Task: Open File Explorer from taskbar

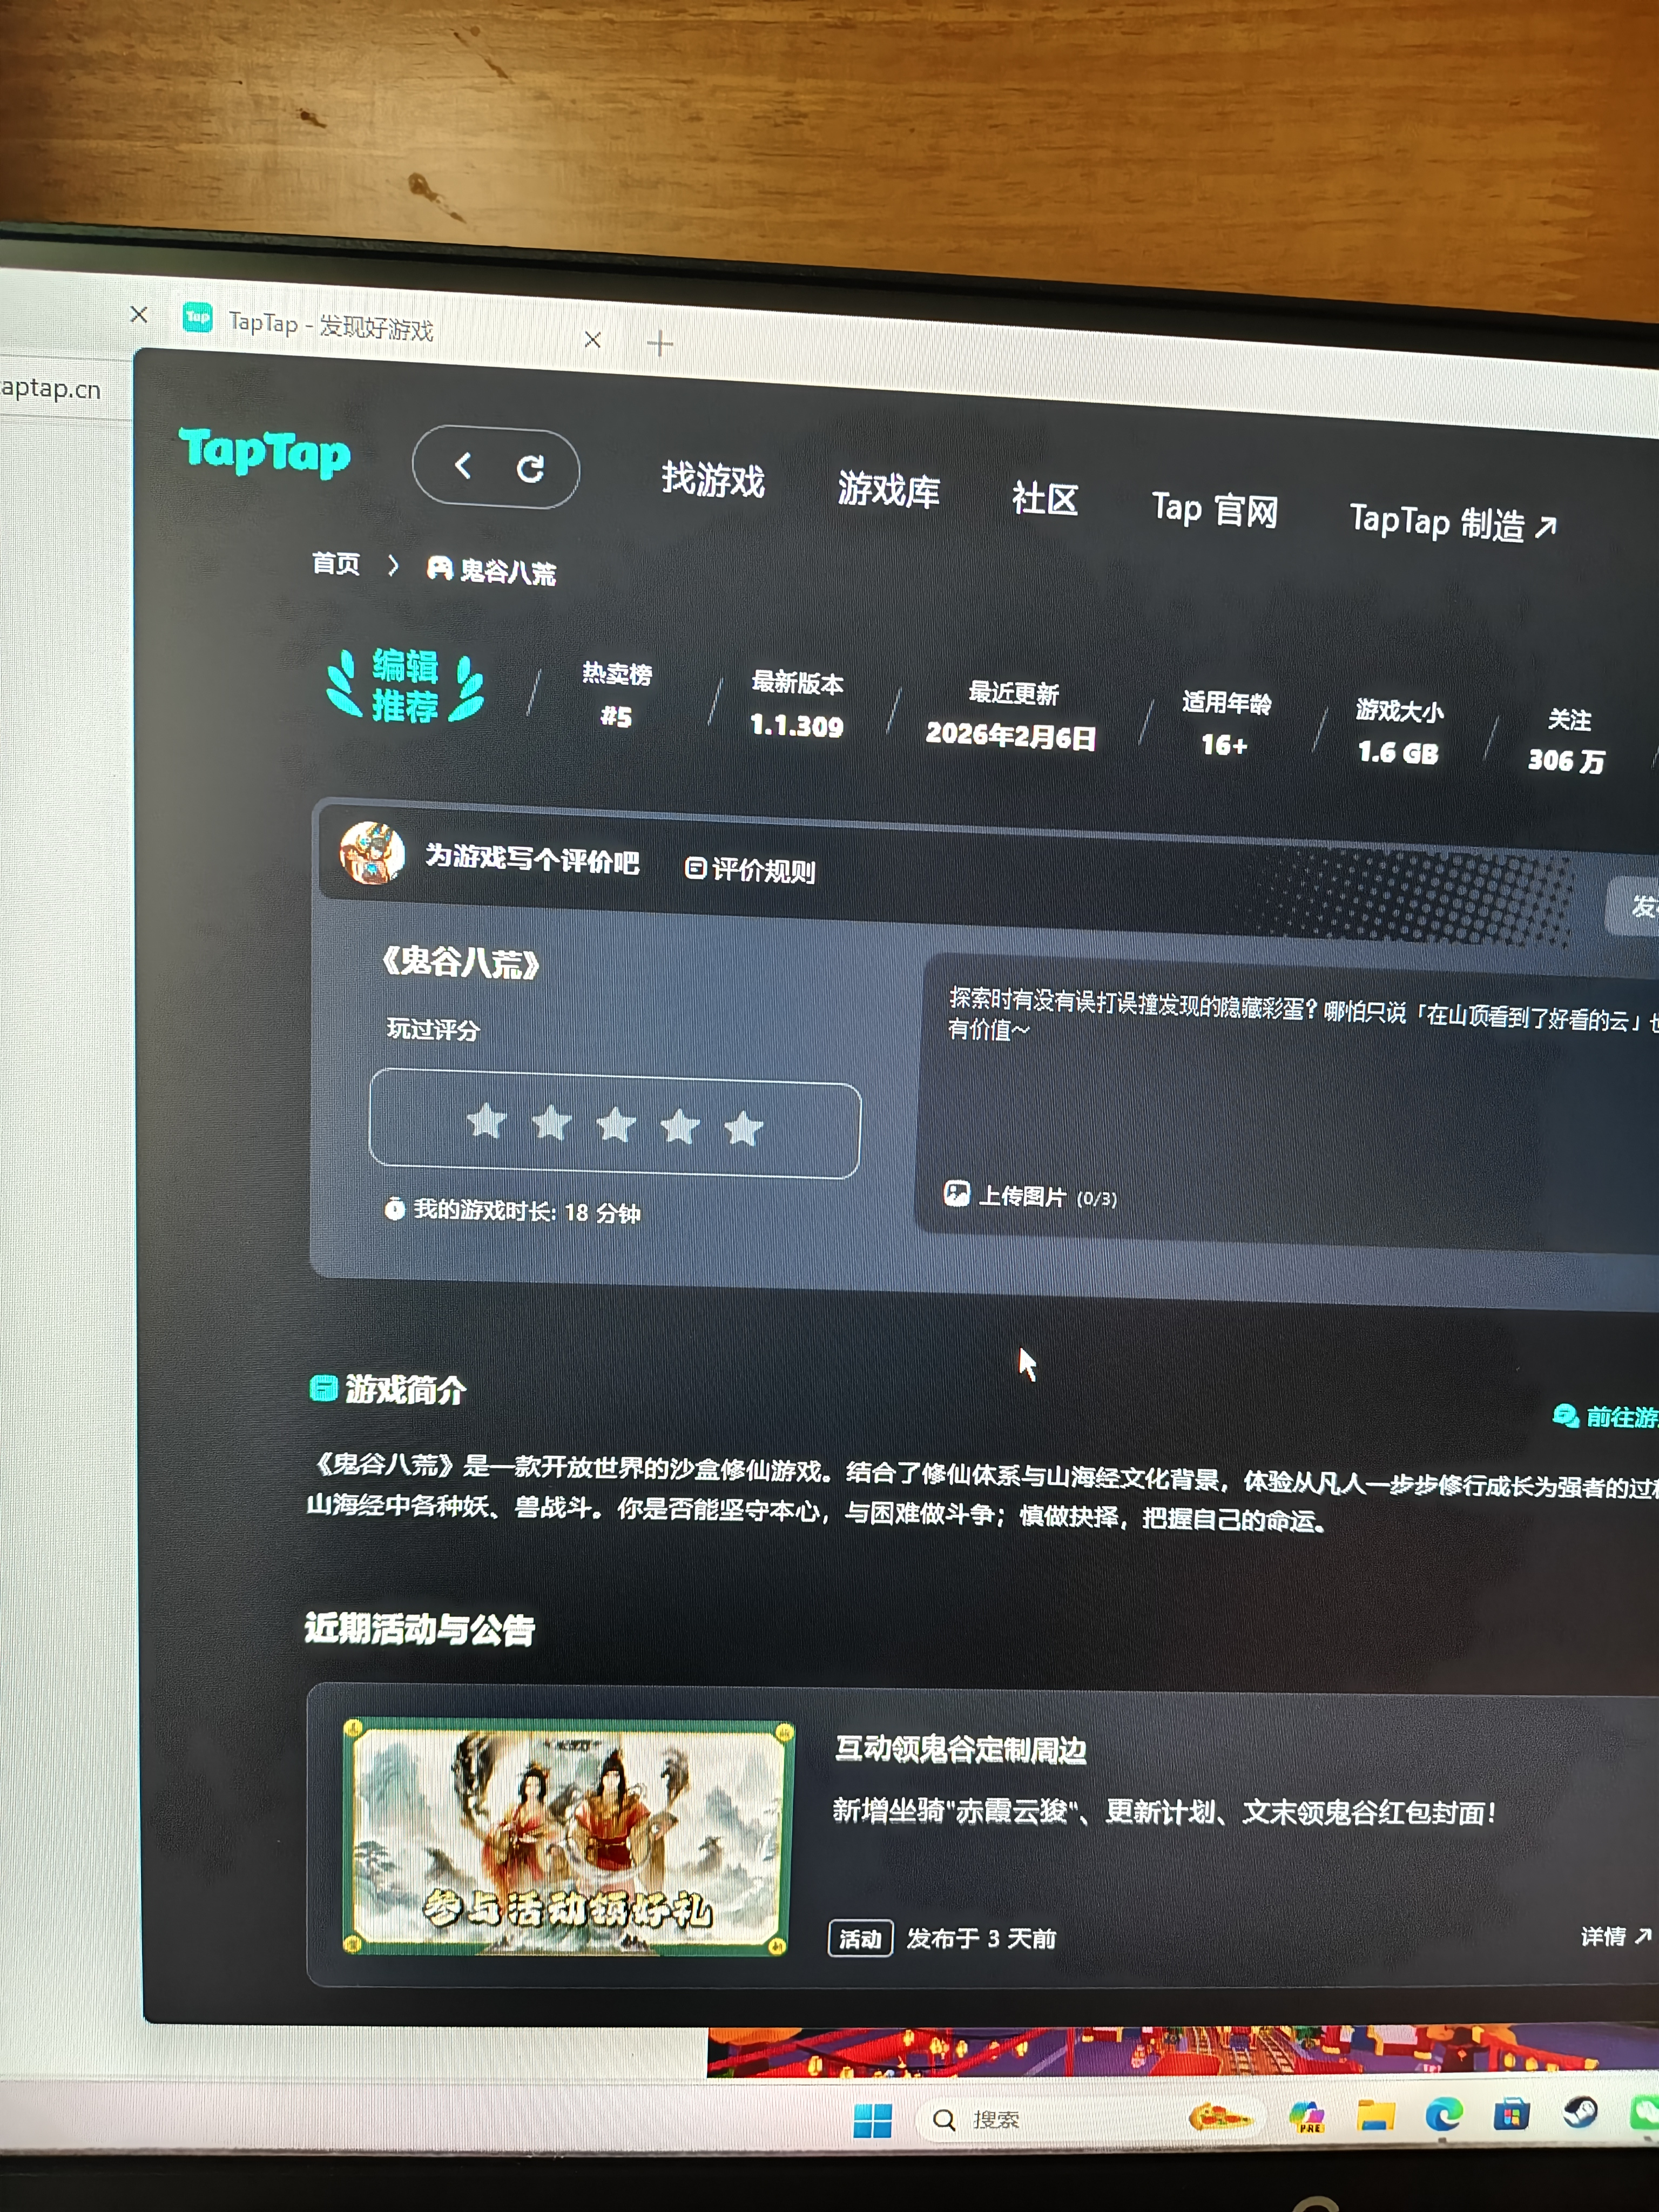Action: pyautogui.click(x=1375, y=2116)
